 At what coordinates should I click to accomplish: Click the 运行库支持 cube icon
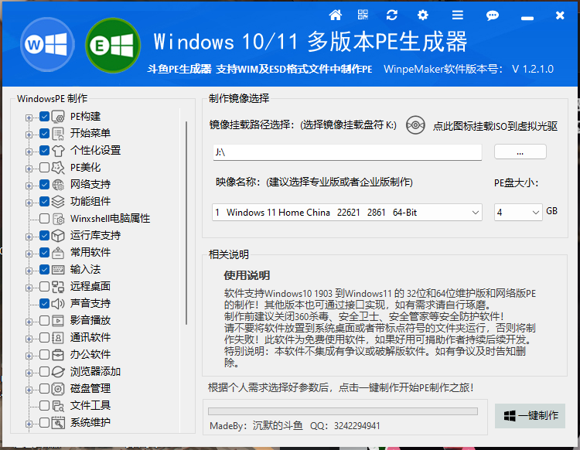pyautogui.click(x=58, y=236)
